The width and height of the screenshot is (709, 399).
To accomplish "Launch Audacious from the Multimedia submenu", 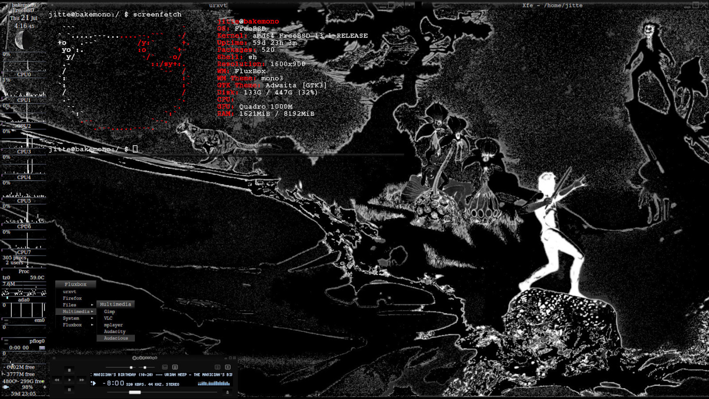I will point(116,338).
